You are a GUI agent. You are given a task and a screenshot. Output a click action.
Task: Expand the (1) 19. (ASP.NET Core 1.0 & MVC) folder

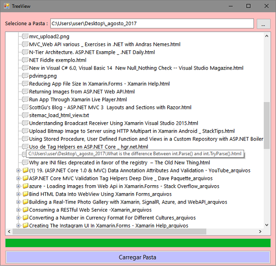tap(18, 170)
